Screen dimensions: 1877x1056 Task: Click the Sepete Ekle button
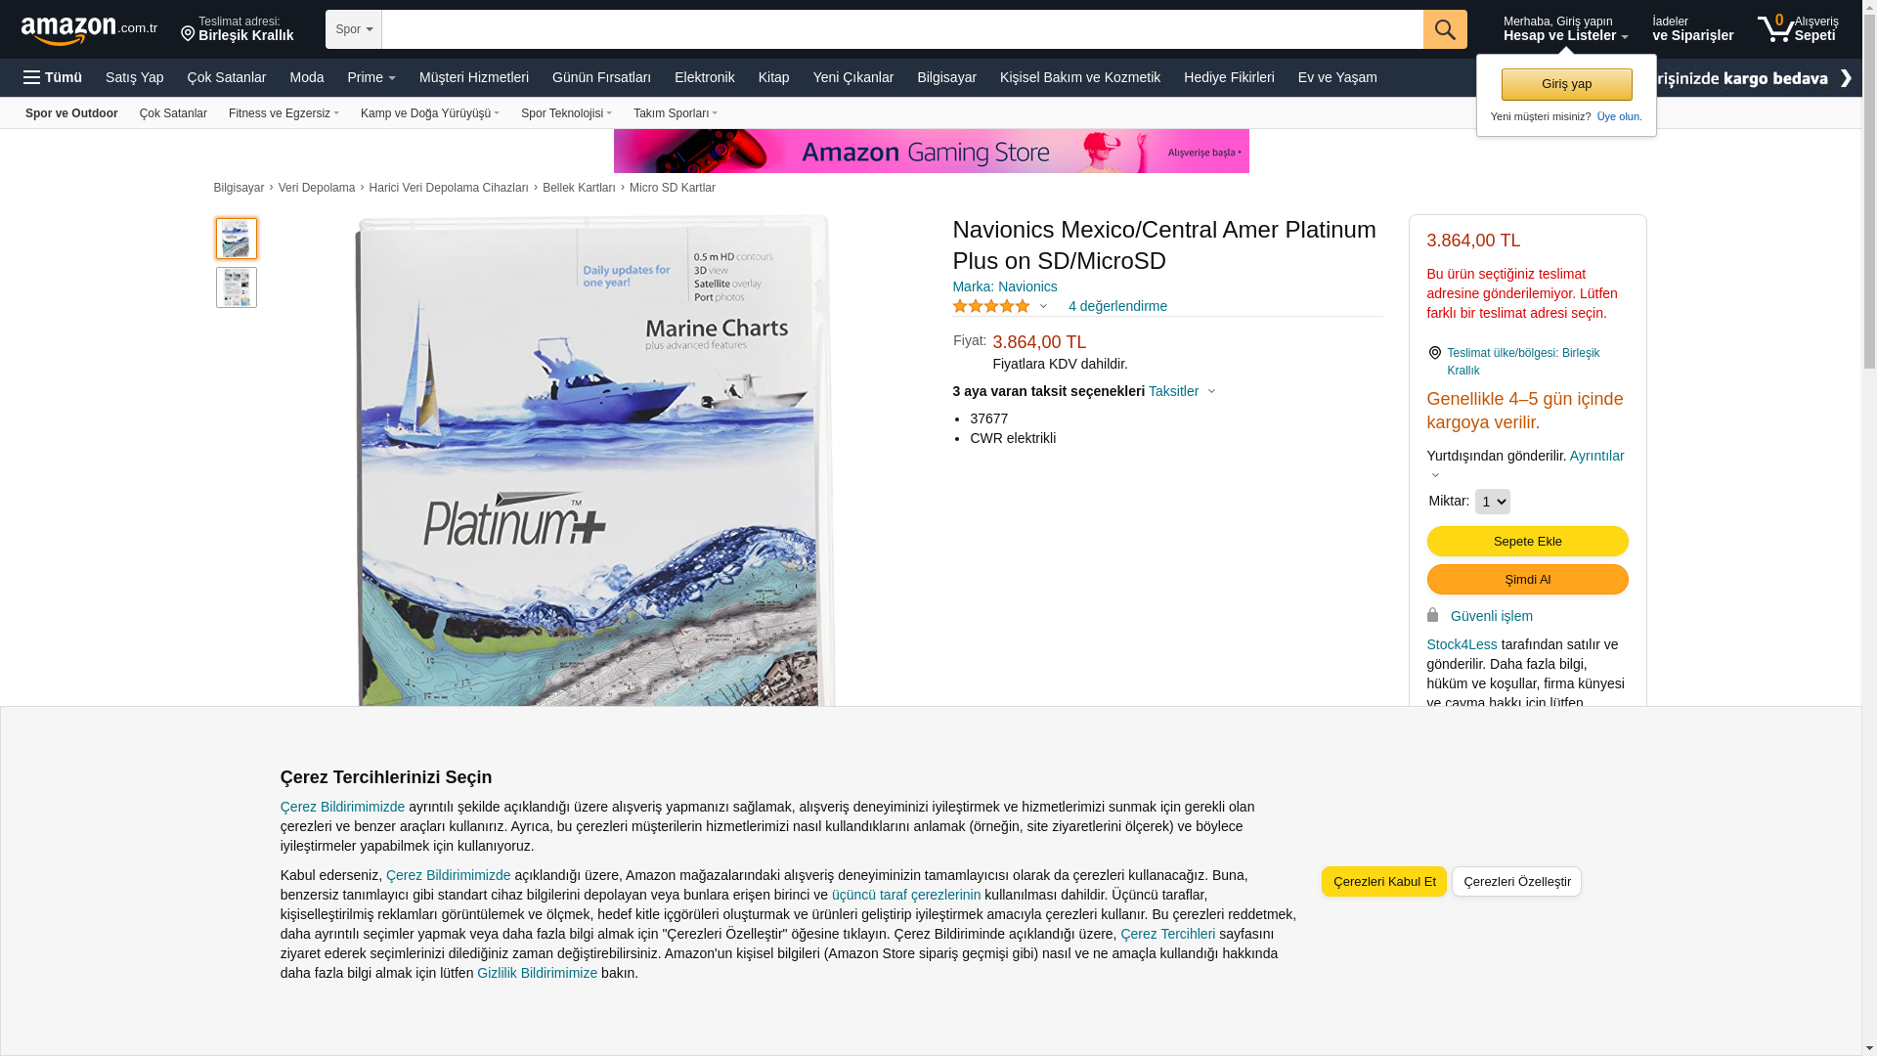coord(1527,542)
